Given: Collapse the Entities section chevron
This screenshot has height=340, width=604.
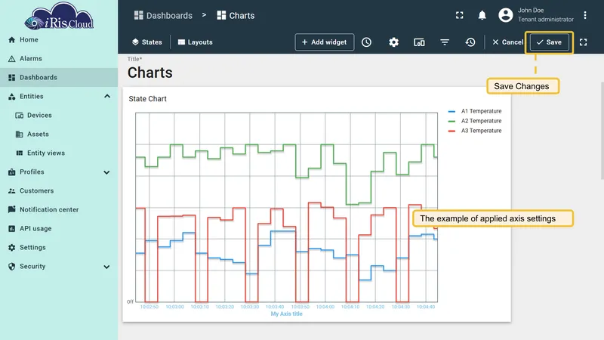Looking at the screenshot, I should tap(107, 96).
